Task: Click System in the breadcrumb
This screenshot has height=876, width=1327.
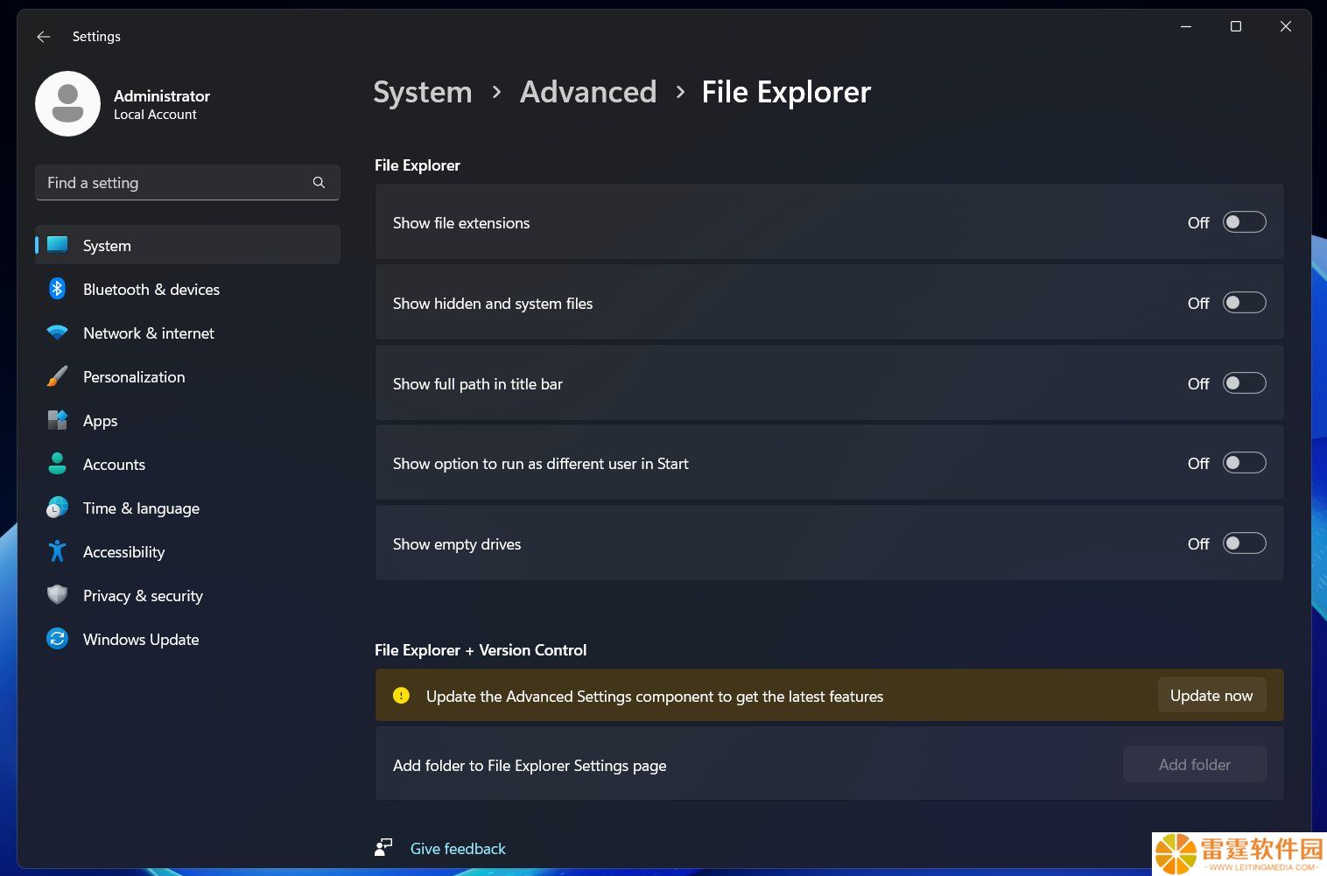Action: [423, 92]
